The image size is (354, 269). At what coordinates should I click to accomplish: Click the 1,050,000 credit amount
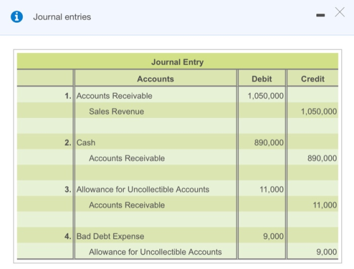point(319,111)
